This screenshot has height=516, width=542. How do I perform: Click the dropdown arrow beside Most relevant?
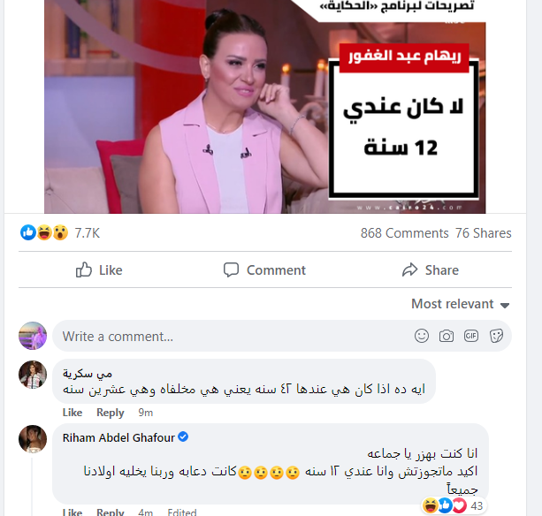[505, 306]
